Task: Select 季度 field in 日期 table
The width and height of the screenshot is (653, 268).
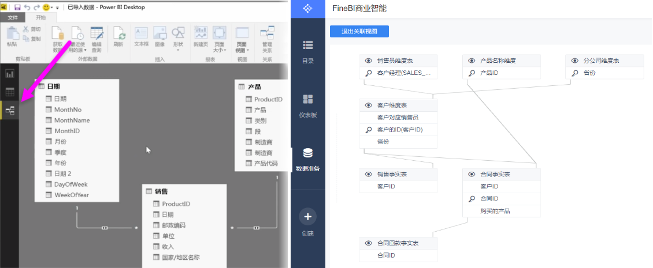Action: 60,152
